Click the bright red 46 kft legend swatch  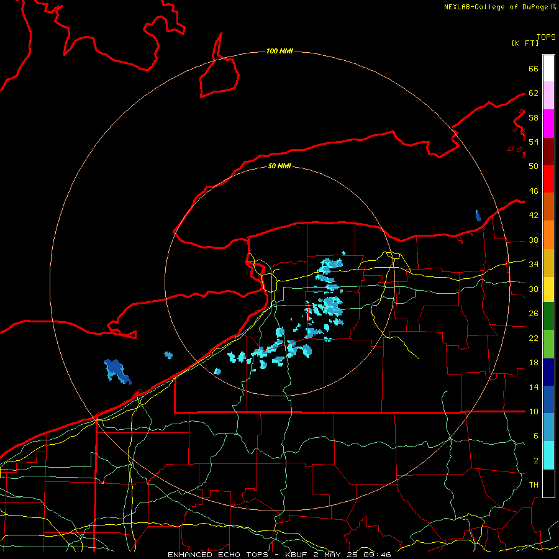click(548, 179)
